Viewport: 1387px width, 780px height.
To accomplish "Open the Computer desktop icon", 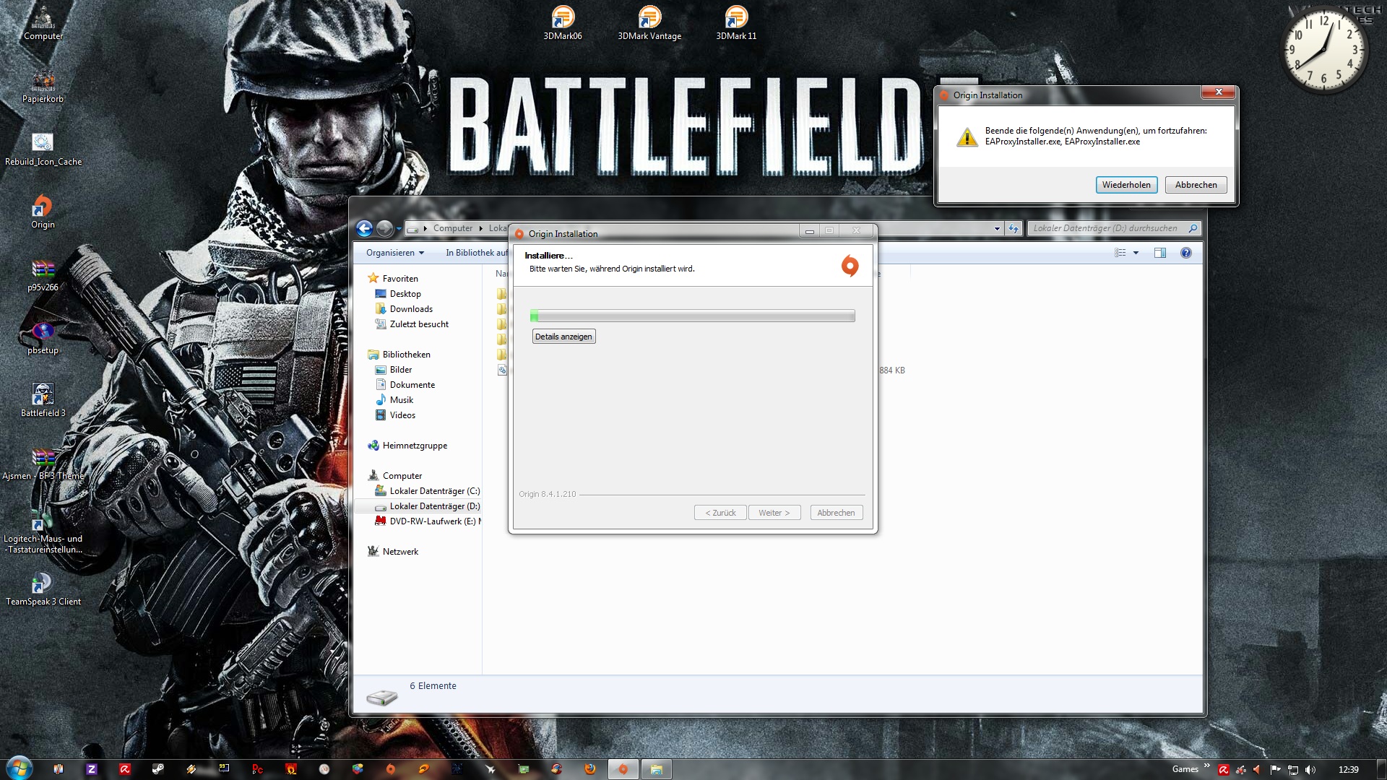I will click(x=43, y=23).
